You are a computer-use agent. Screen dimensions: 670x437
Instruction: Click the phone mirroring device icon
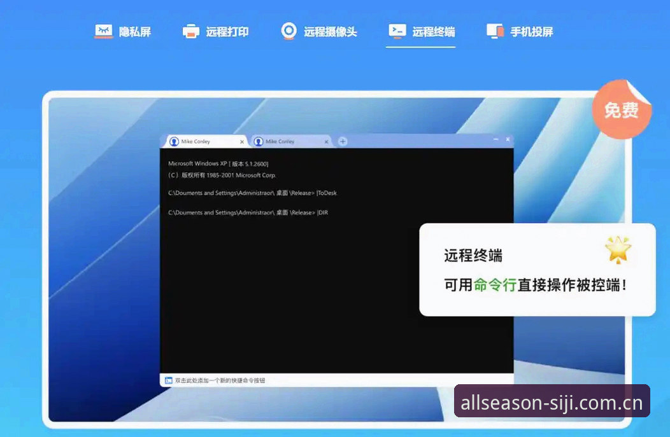pos(495,32)
